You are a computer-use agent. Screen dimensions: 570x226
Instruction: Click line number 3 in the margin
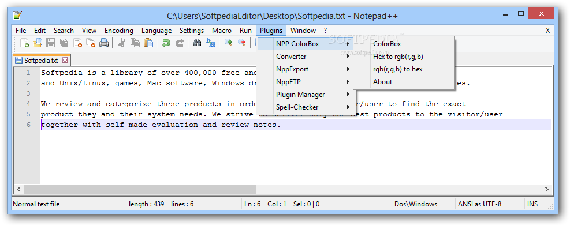coord(28,93)
